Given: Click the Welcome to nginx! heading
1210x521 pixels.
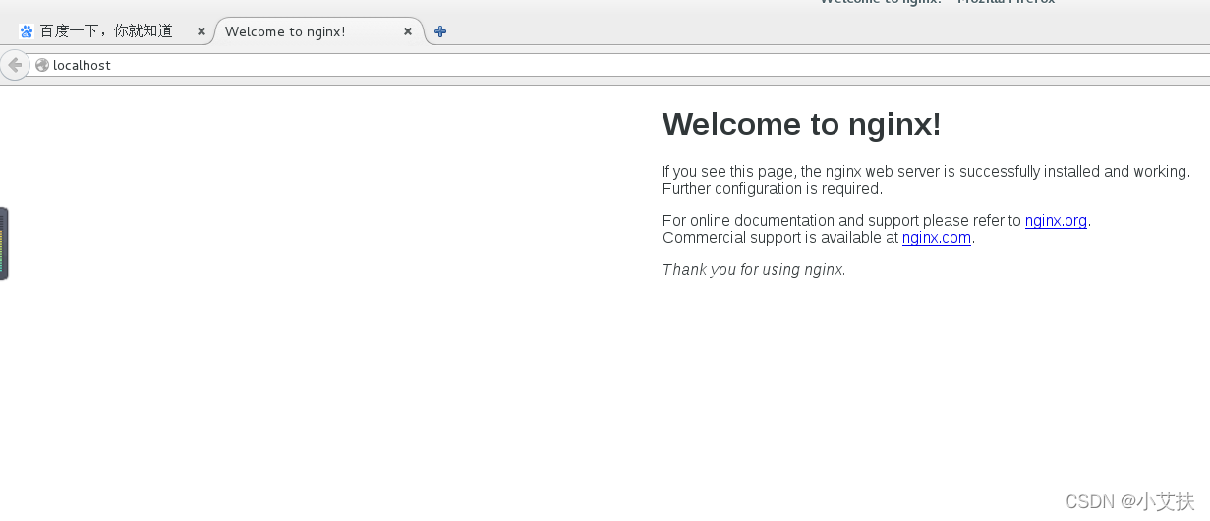Looking at the screenshot, I should (x=802, y=124).
